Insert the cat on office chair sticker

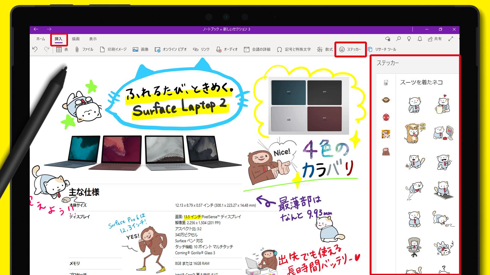[414, 247]
